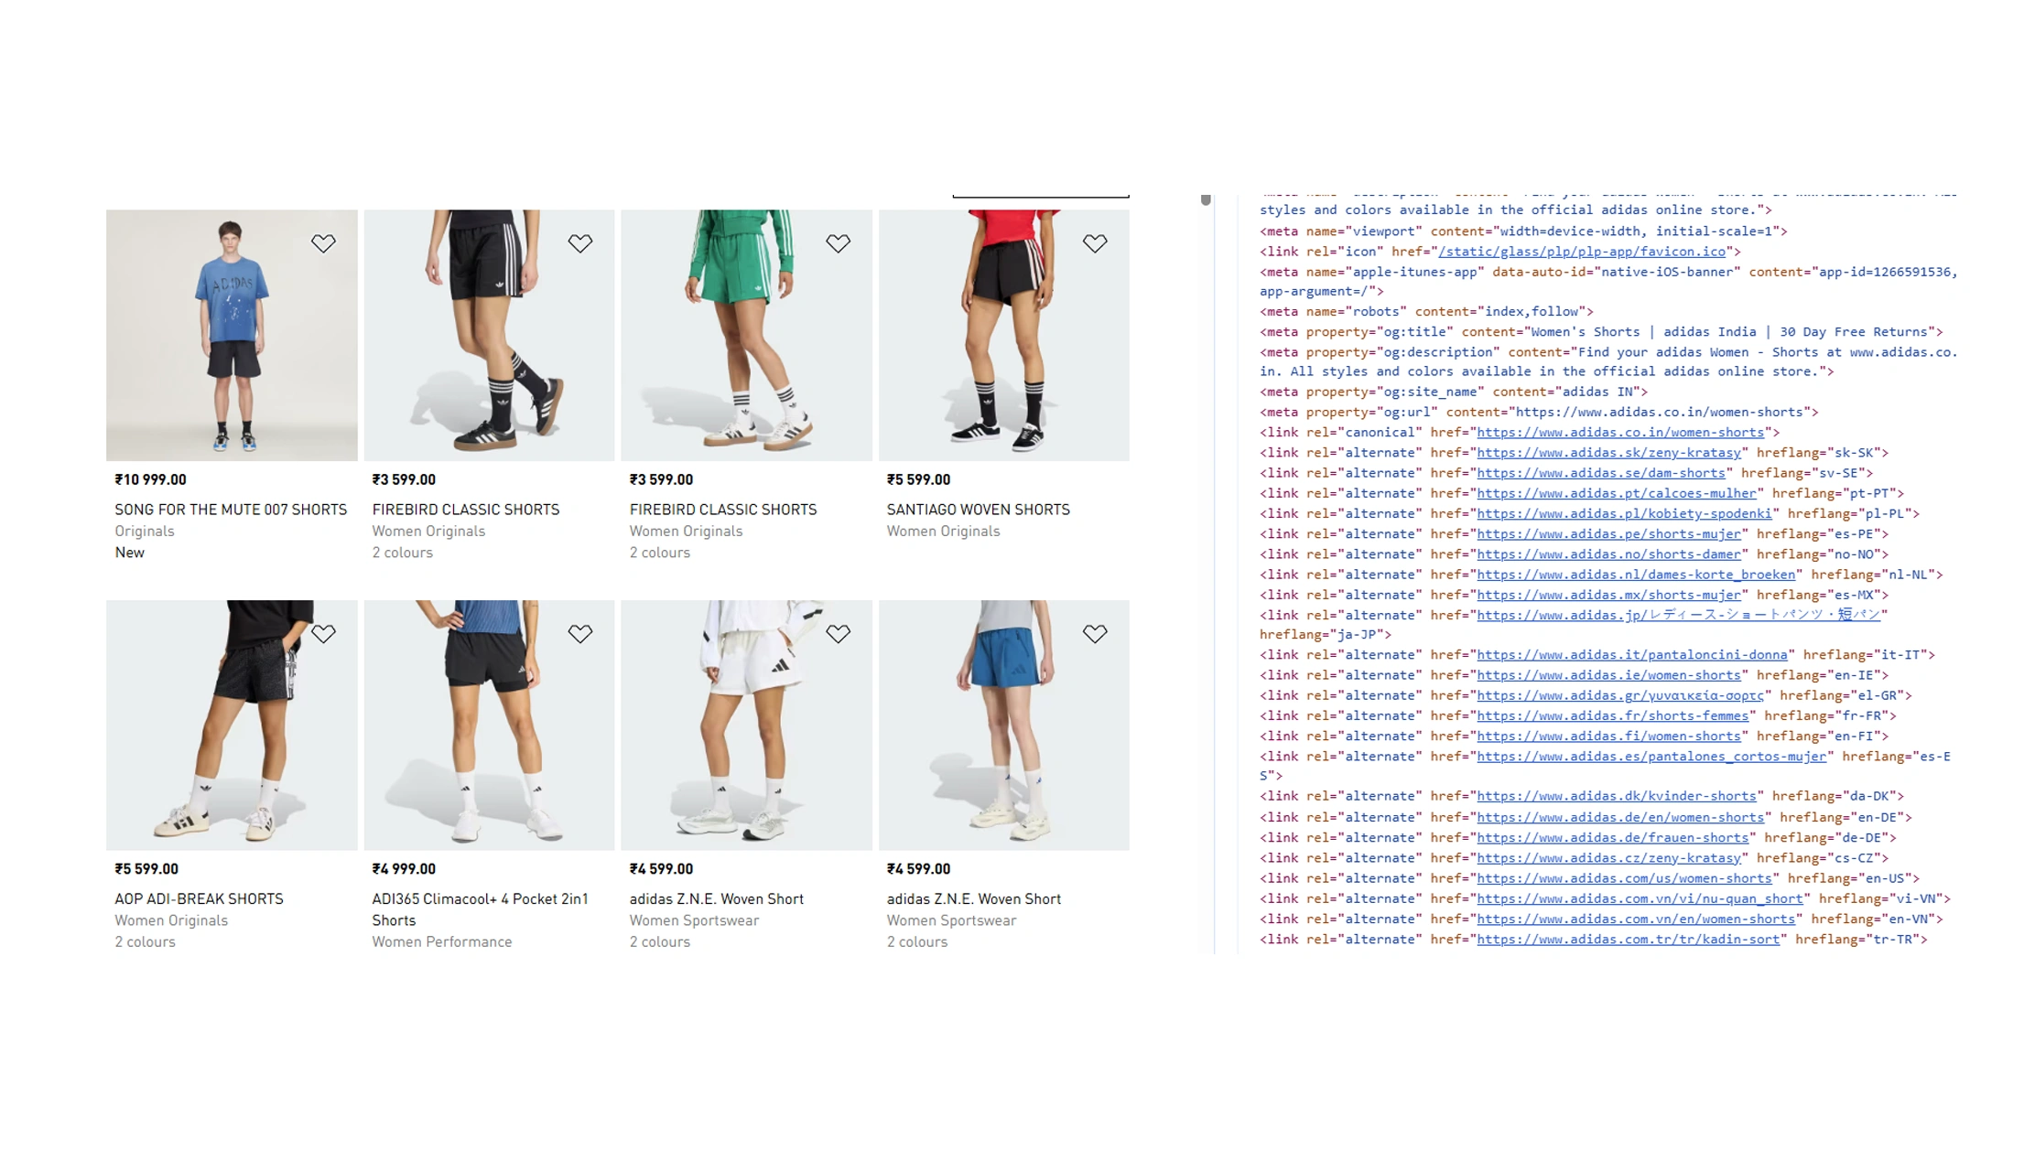Screen dimensions: 2035x1150
Task: Use the source panel scrollbar thumb
Action: pos(1206,199)
